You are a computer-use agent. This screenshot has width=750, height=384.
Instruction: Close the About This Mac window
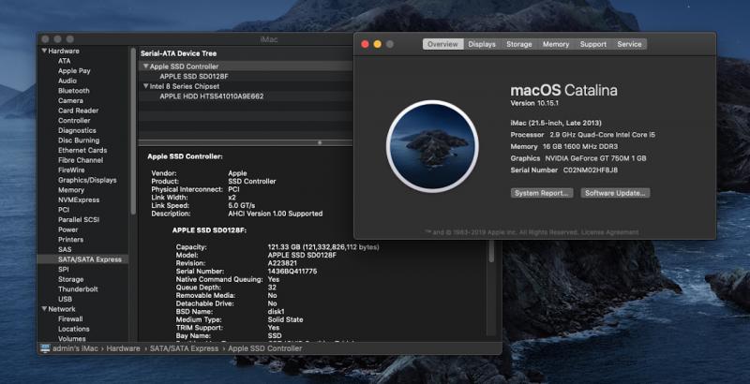tap(365, 44)
